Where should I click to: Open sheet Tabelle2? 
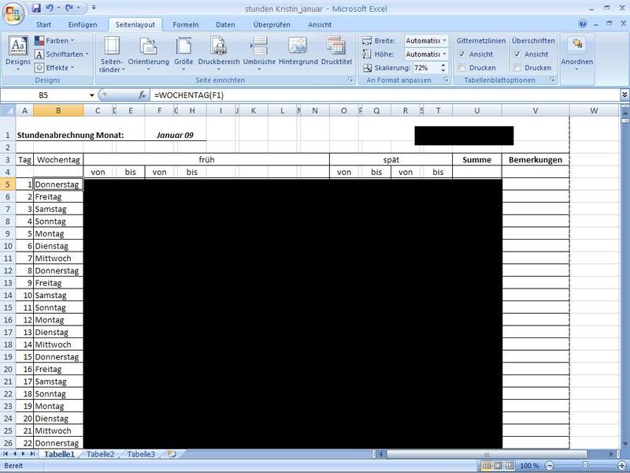coord(101,454)
